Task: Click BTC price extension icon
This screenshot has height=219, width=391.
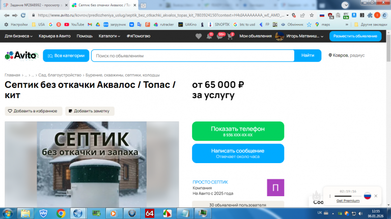Action: point(346,15)
